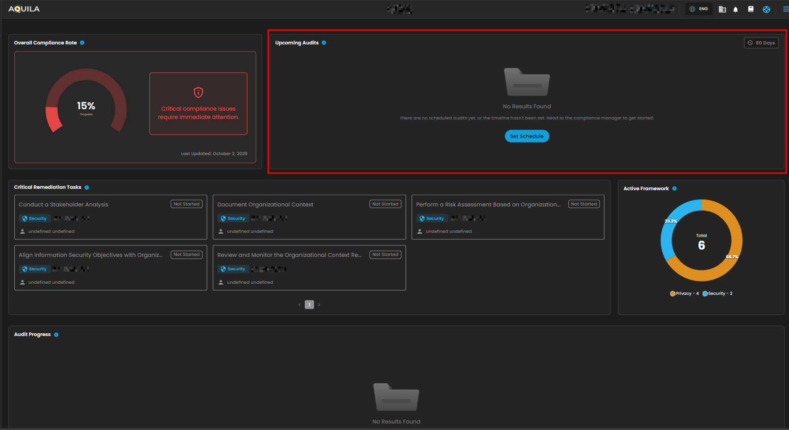The width and height of the screenshot is (789, 430).
Task: Go to previous page of remediation tasks
Action: coord(300,305)
